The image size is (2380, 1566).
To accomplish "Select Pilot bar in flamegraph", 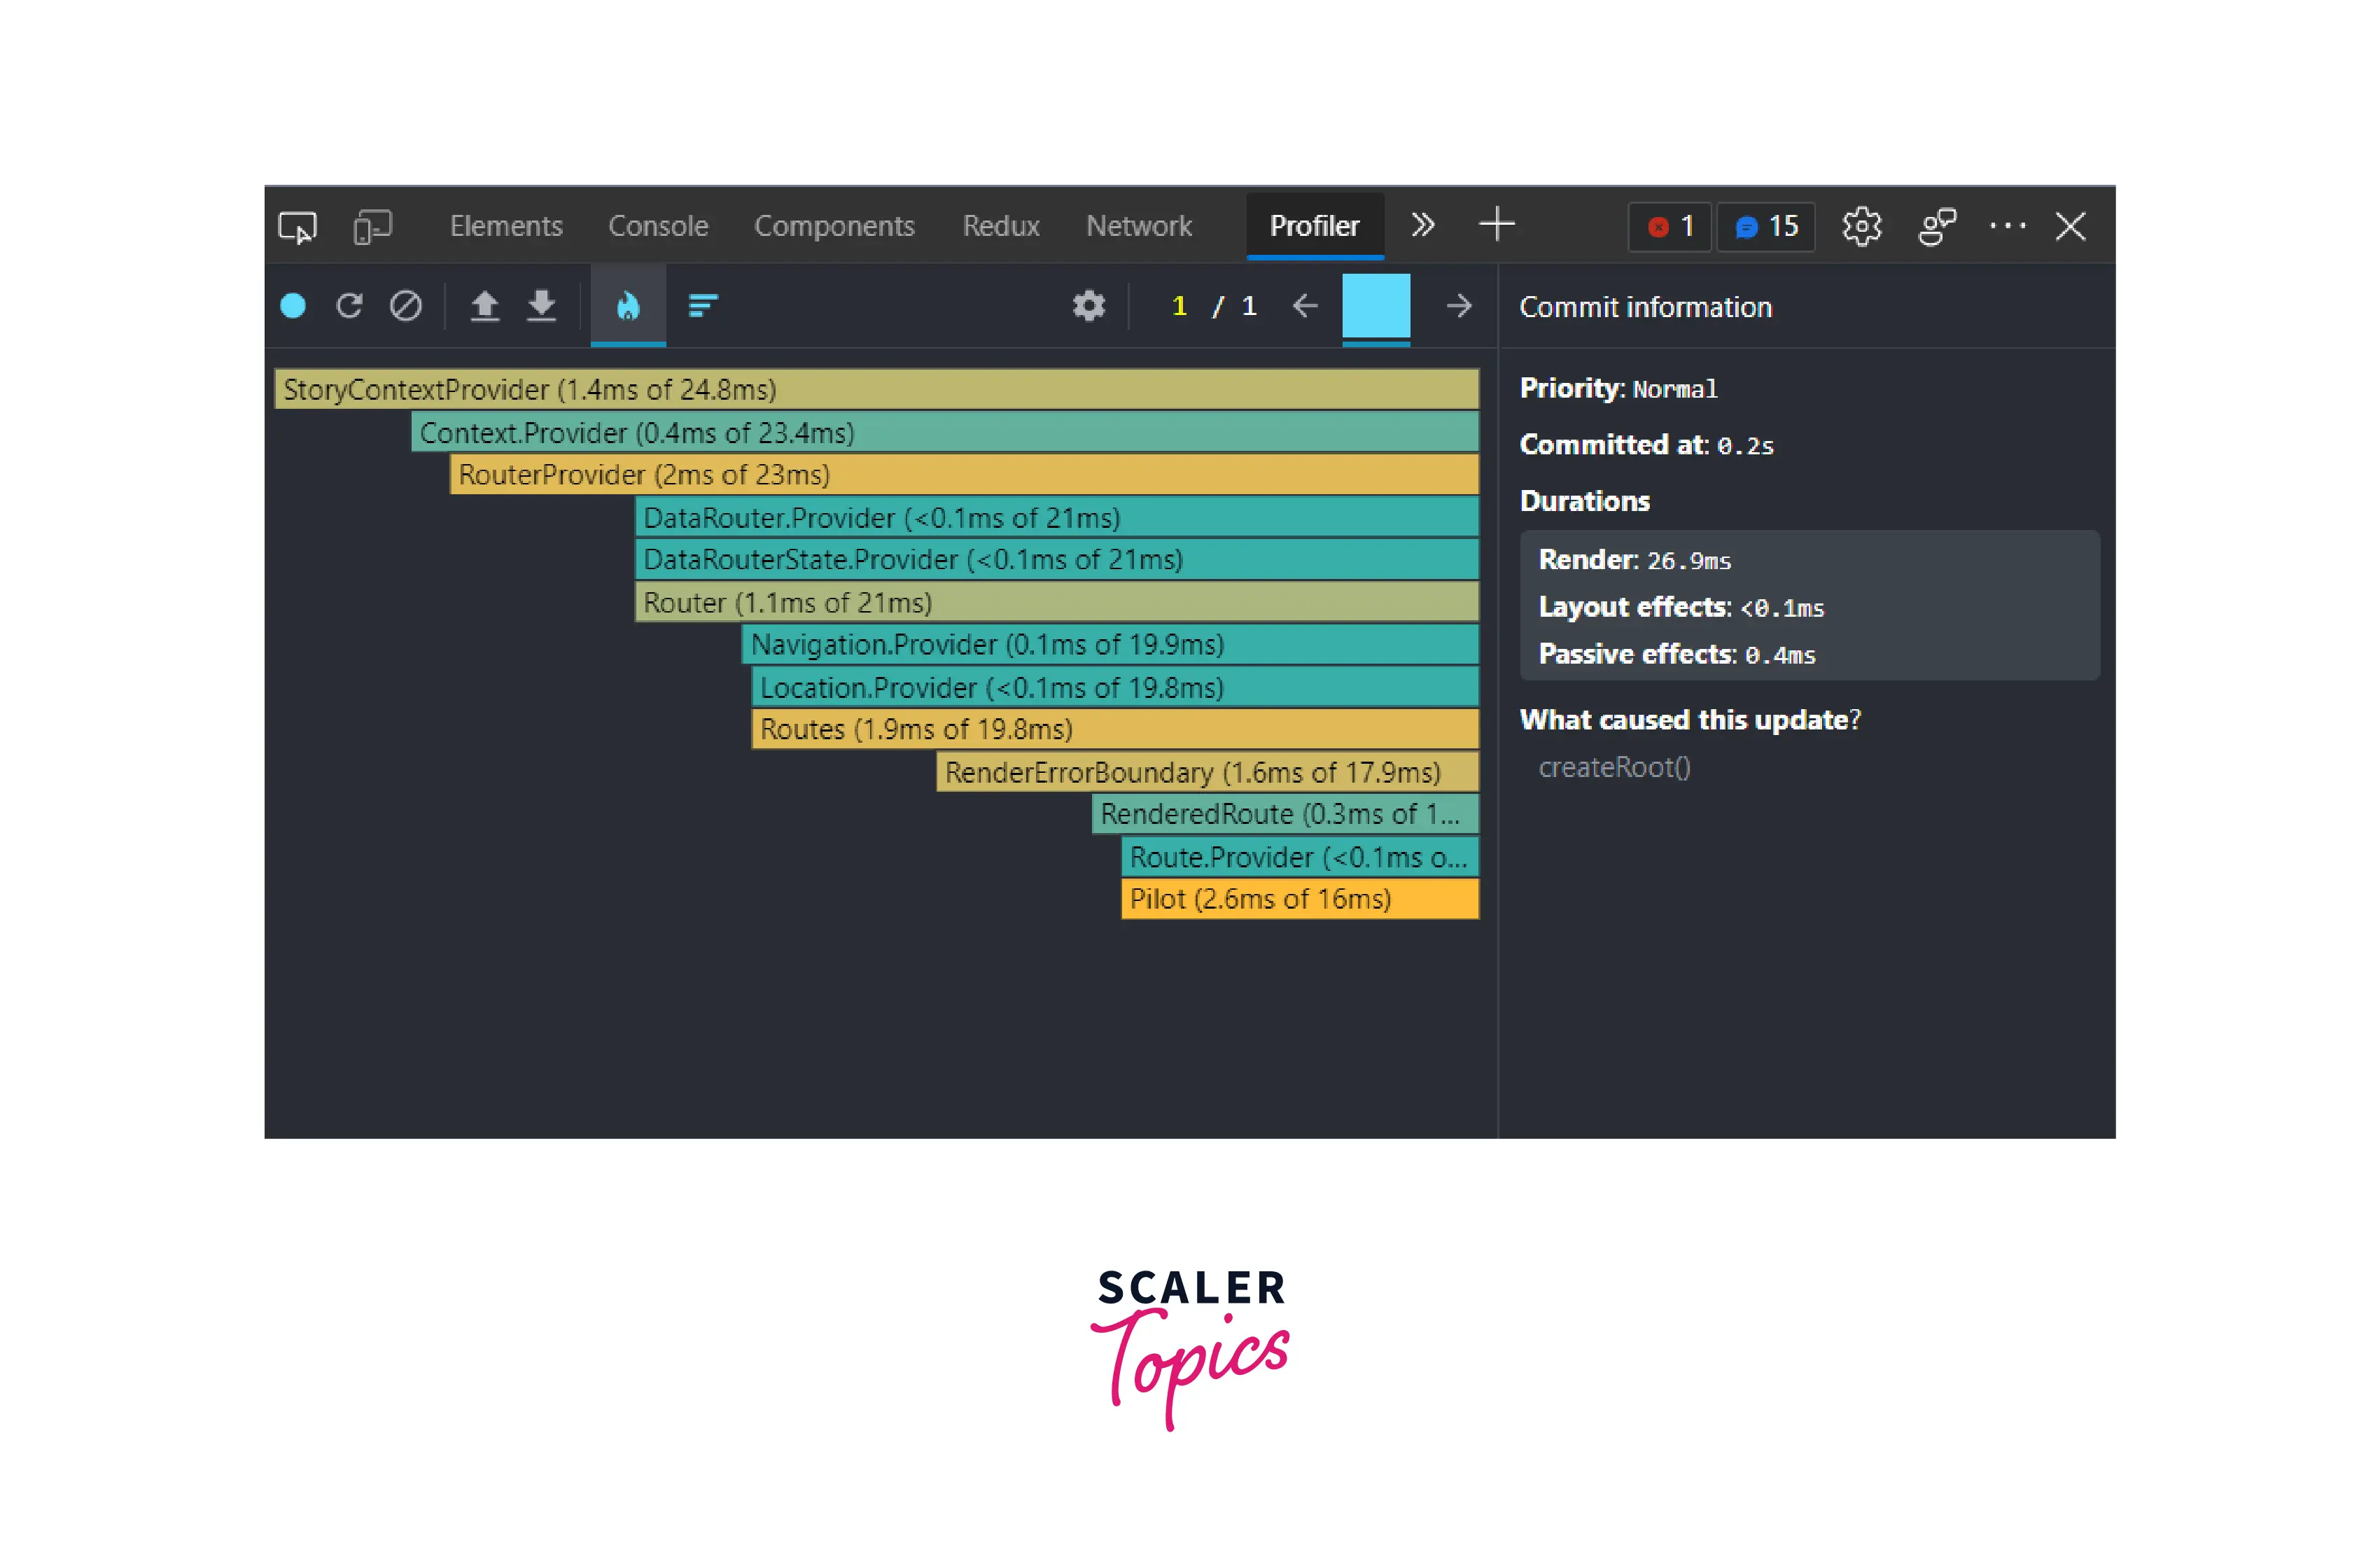I will [1299, 899].
